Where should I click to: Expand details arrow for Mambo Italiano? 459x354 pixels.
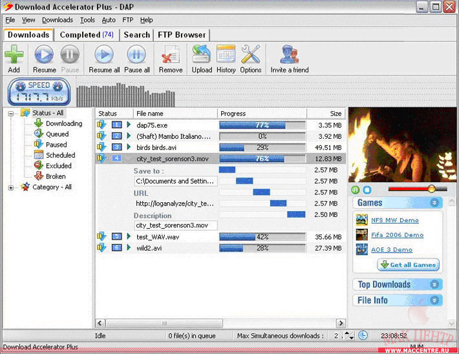point(129,136)
